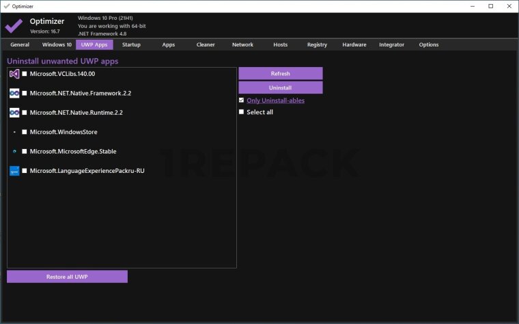Click Restore all UWP button
The width and height of the screenshot is (519, 324).
[x=67, y=276]
